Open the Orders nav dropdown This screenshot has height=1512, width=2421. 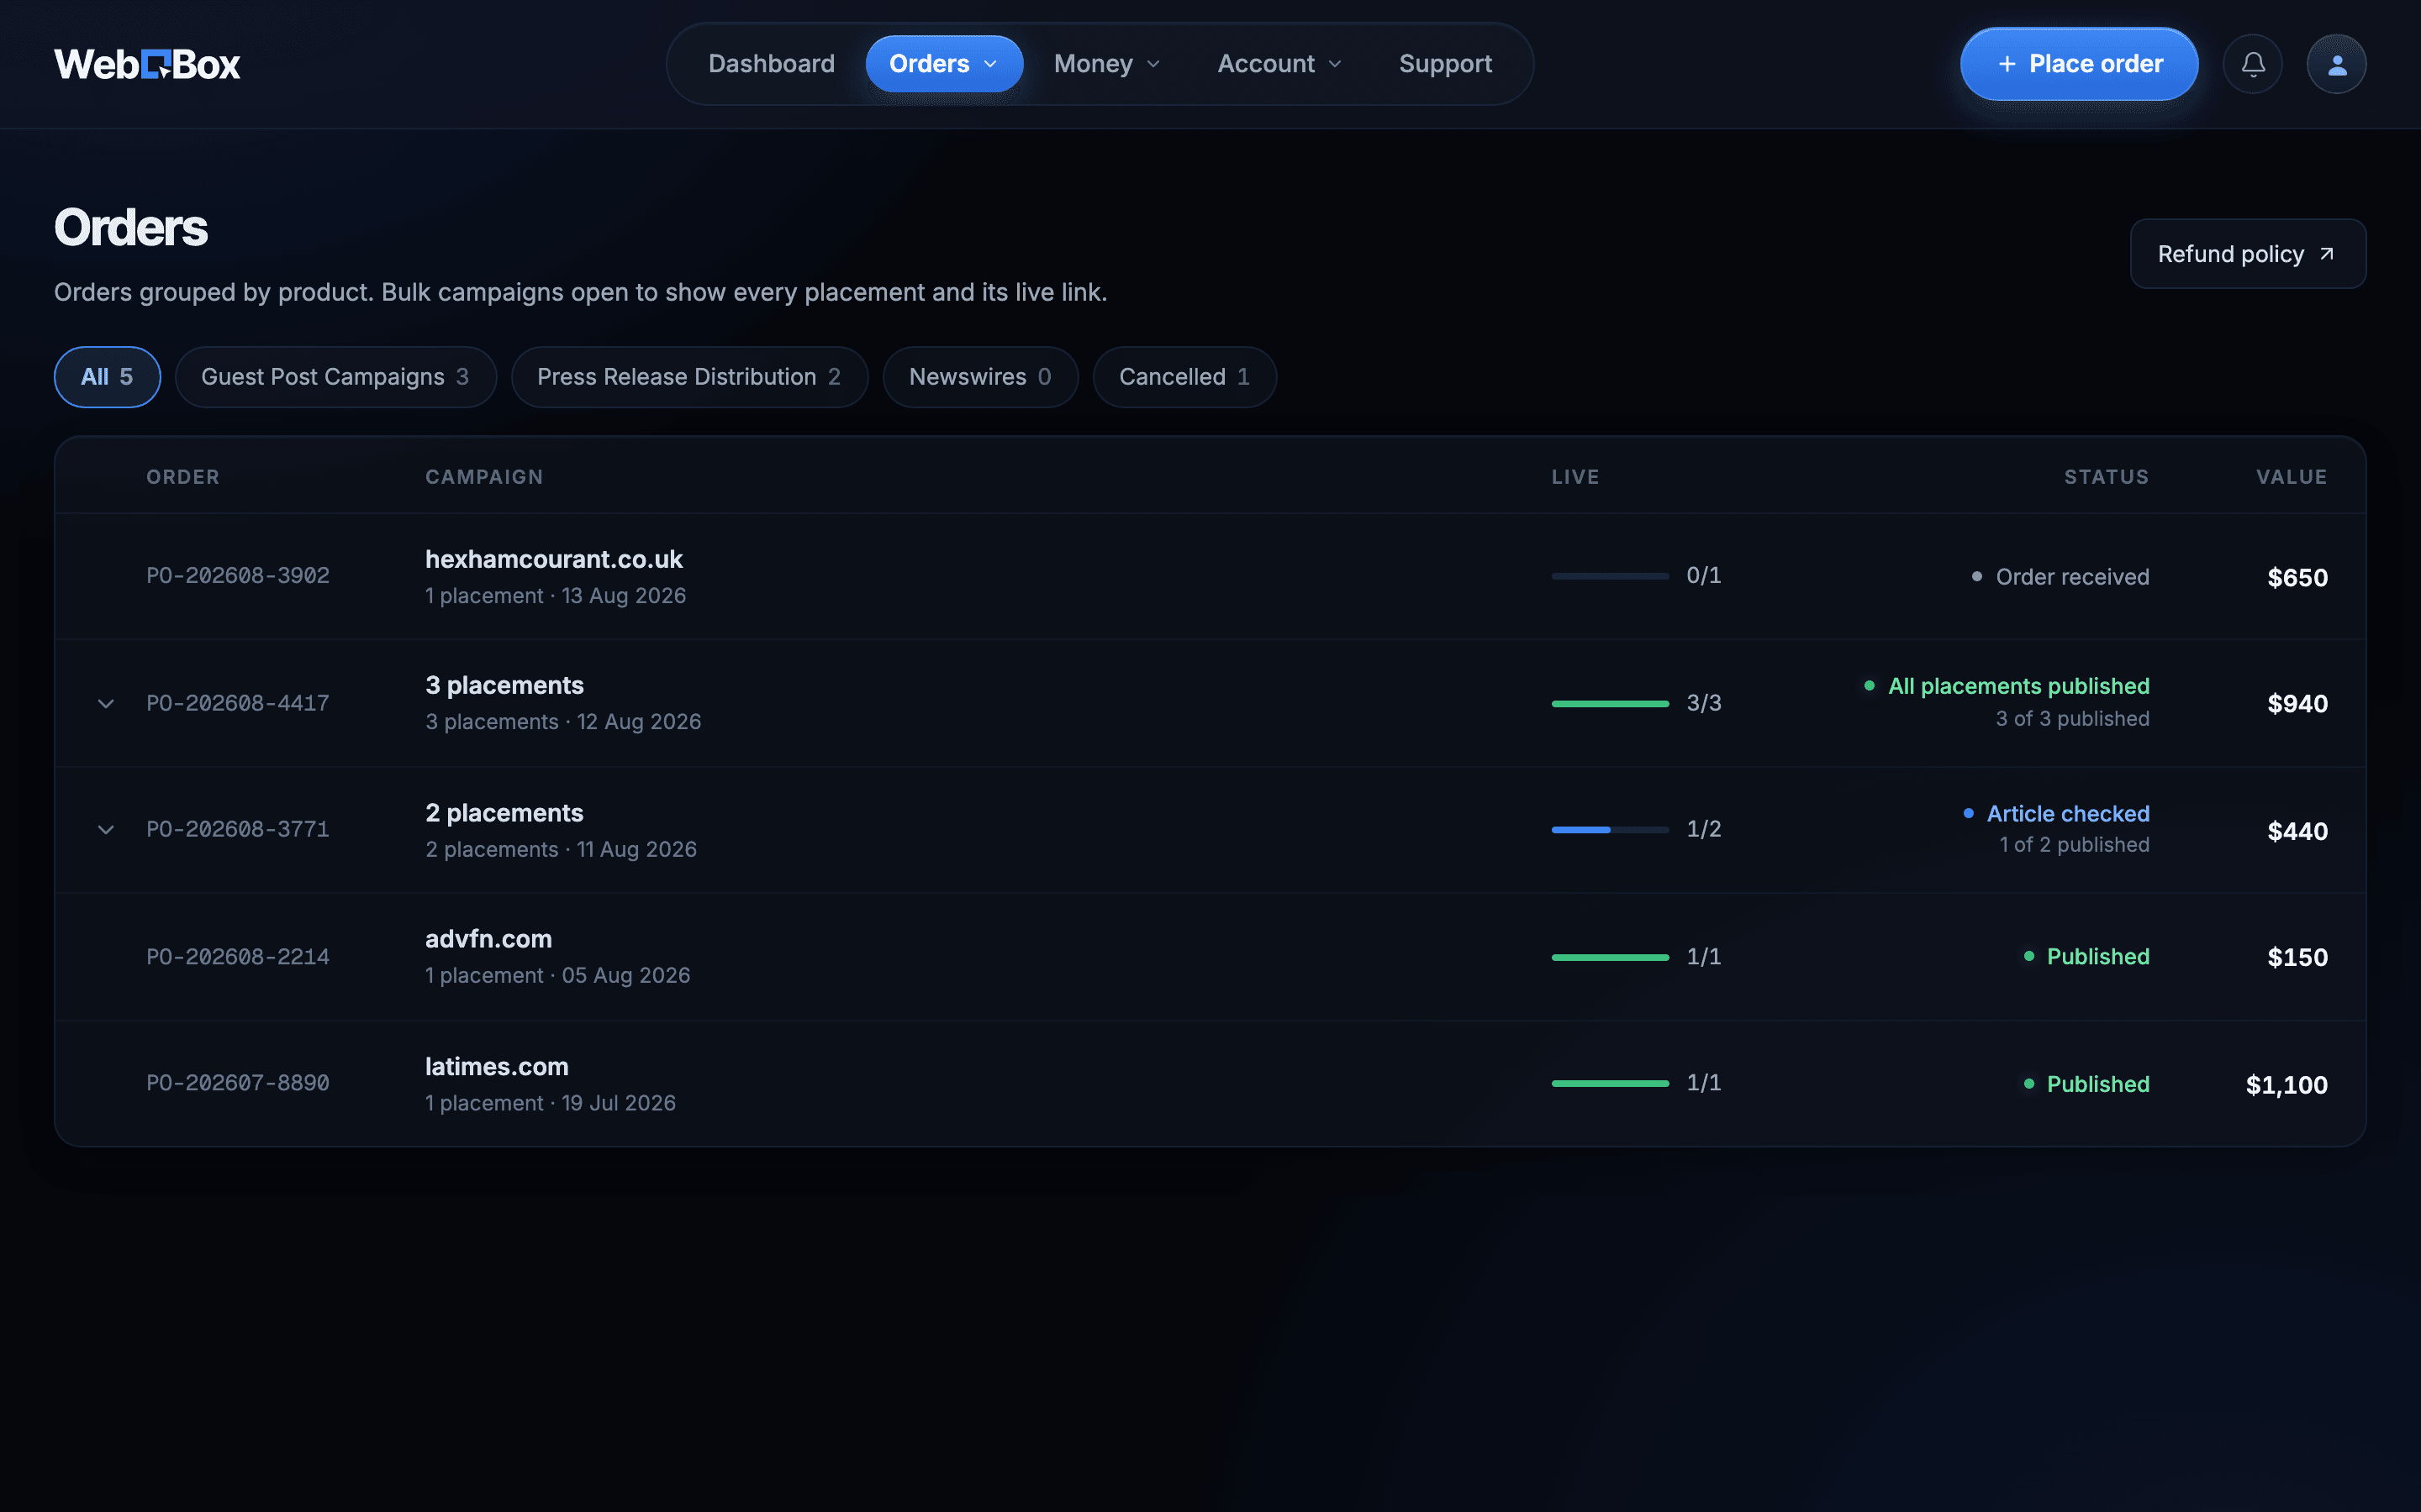(943, 64)
